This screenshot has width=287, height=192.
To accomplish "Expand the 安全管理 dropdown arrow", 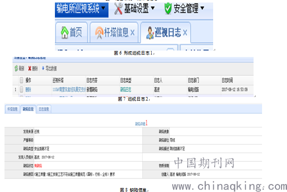I will tap(202, 8).
